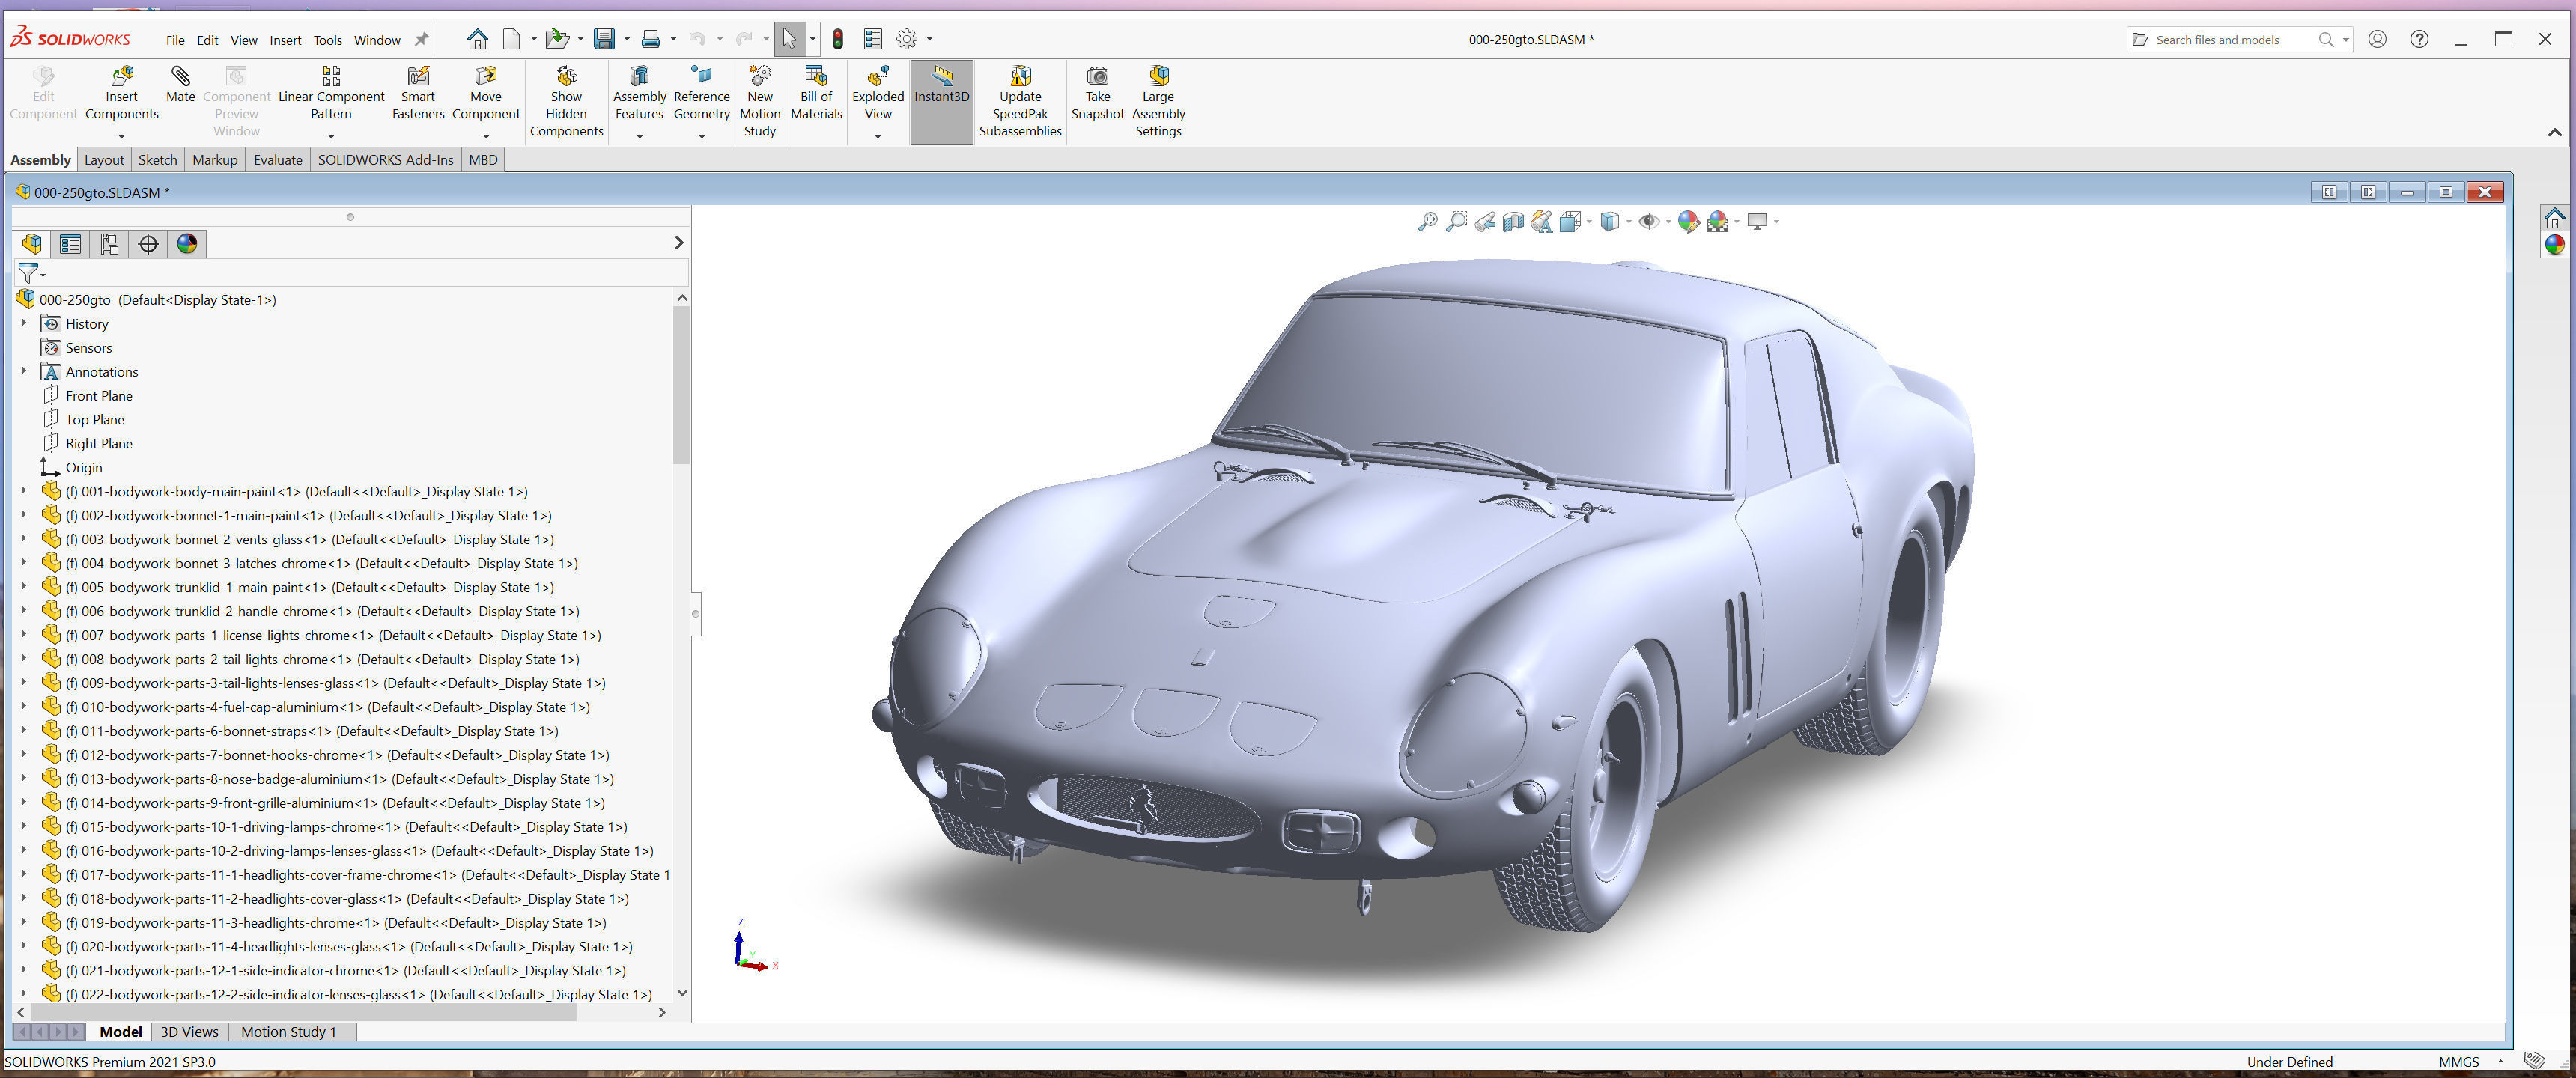Toggle the Select cursor tool

789,39
